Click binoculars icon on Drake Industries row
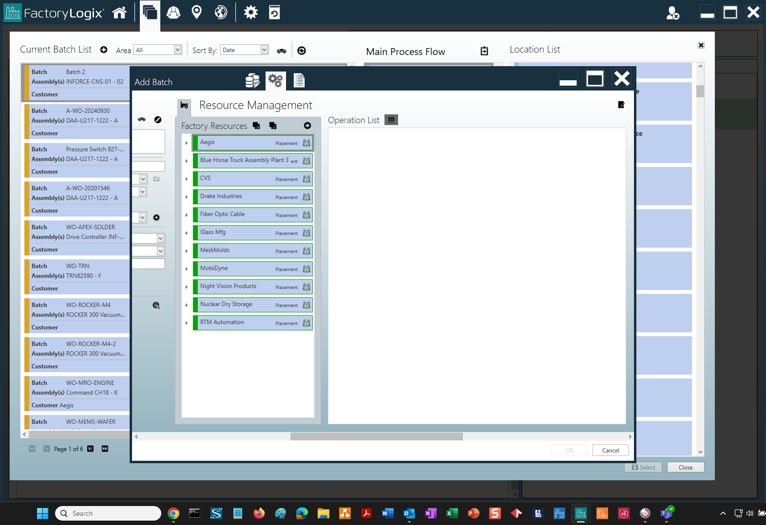Screen dimensions: 766x525 [x=306, y=197]
